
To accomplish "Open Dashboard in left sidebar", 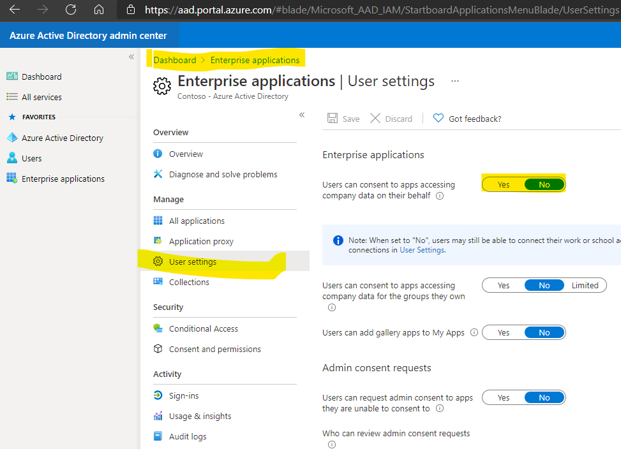I will click(41, 77).
